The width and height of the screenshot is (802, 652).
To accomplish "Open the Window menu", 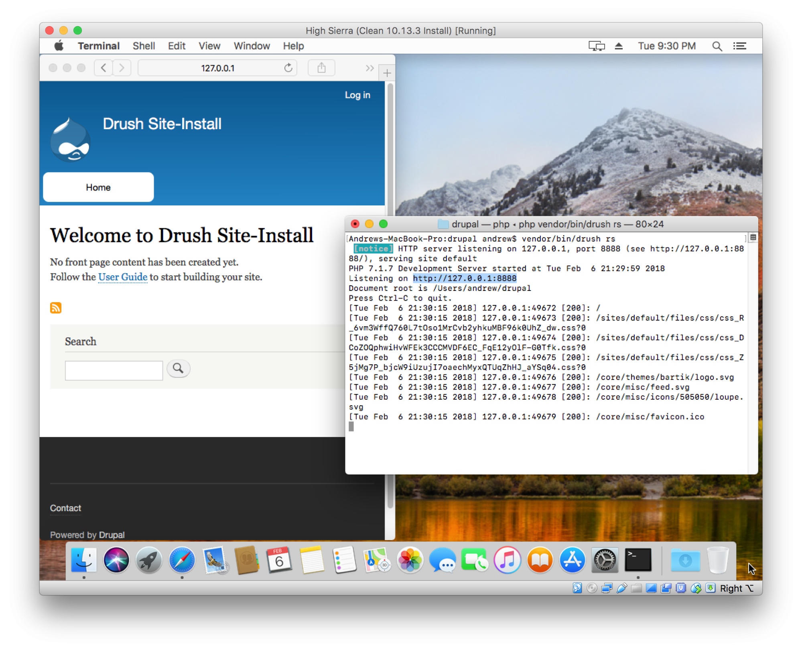I will (251, 46).
